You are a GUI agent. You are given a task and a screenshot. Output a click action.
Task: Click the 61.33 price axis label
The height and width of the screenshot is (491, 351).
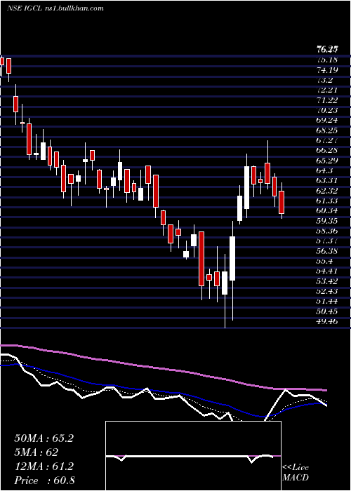pos(327,201)
